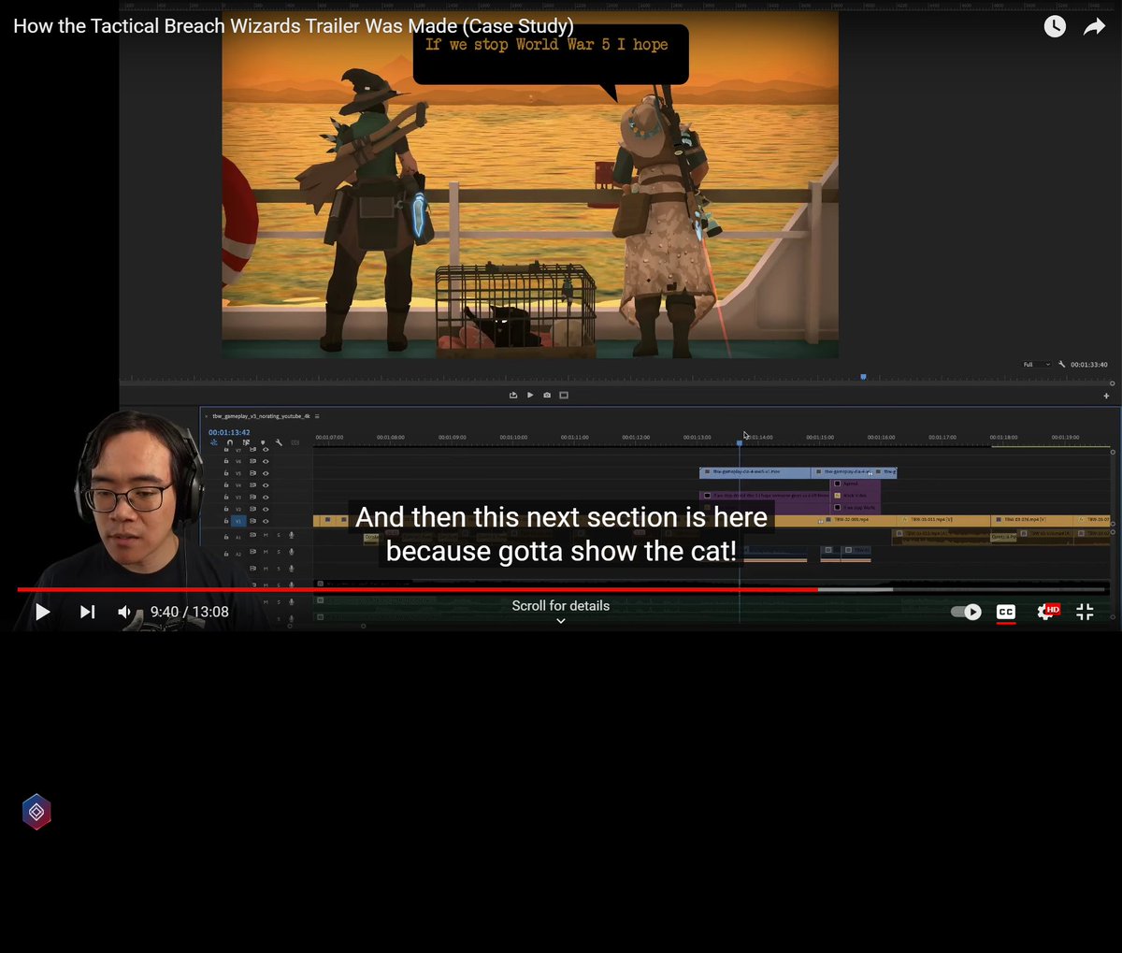Select the blue tbw-gameplay mel5-v1.mov clip
The image size is (1122, 953).
755,472
